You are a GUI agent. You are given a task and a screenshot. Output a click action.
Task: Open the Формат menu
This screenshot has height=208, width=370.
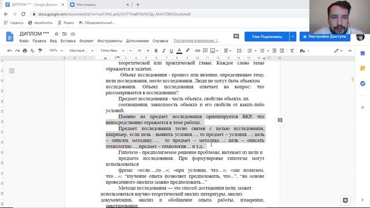(x=86, y=41)
